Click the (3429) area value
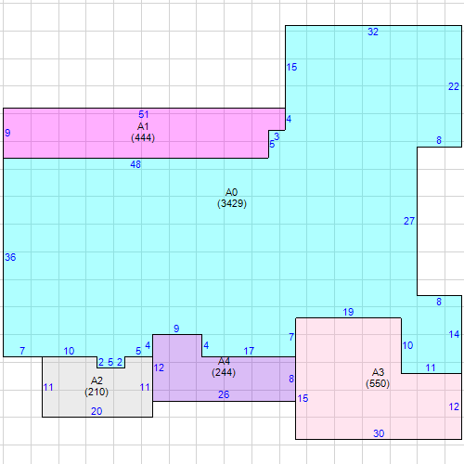The width and height of the screenshot is (464, 464). click(232, 203)
